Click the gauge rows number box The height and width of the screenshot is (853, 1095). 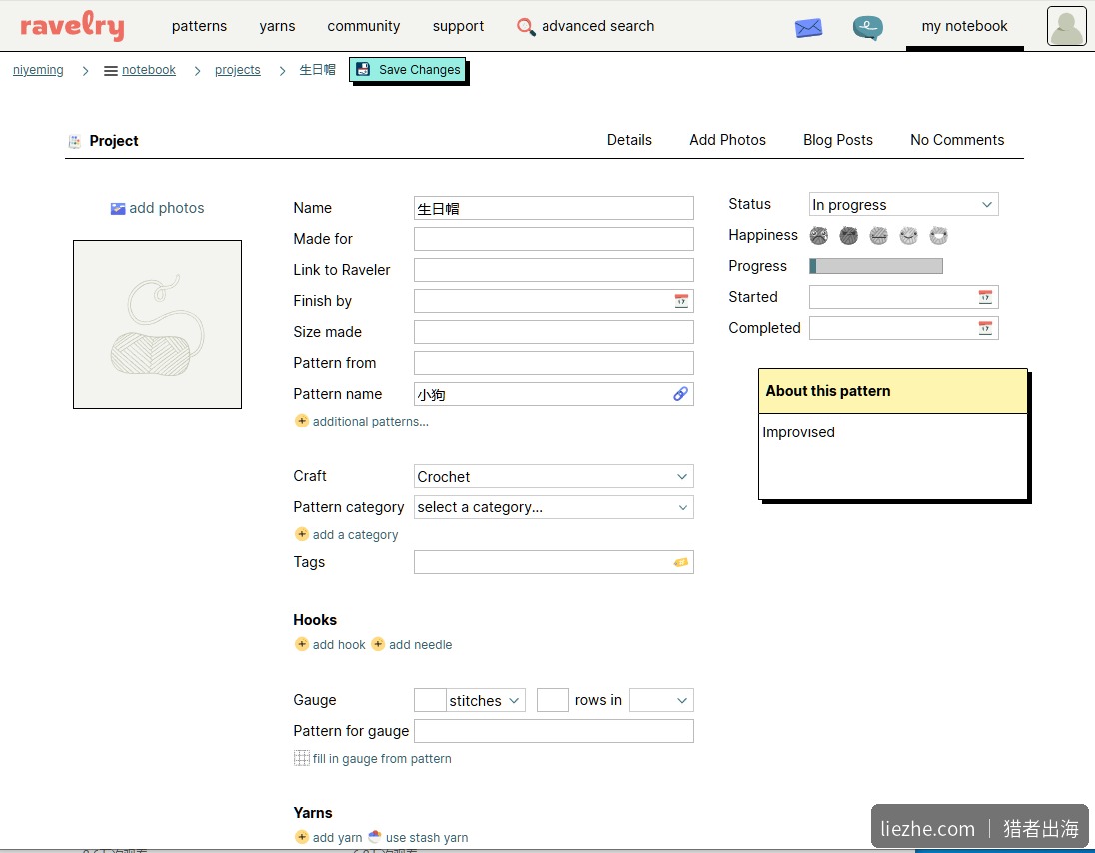[x=552, y=700]
